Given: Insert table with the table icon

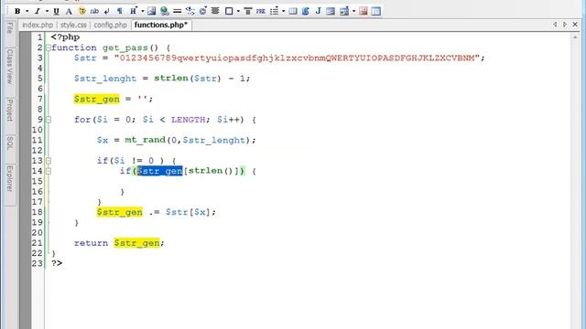Looking at the screenshot, I should 293,11.
